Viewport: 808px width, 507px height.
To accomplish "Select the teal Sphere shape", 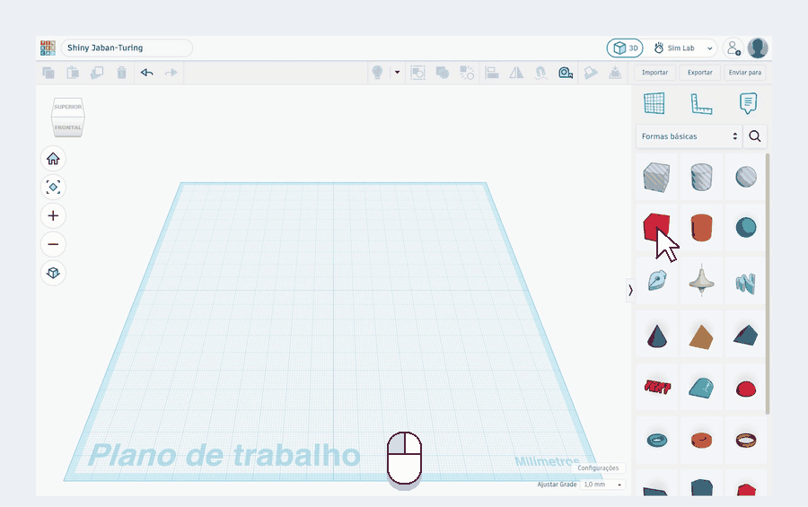I will click(x=746, y=227).
